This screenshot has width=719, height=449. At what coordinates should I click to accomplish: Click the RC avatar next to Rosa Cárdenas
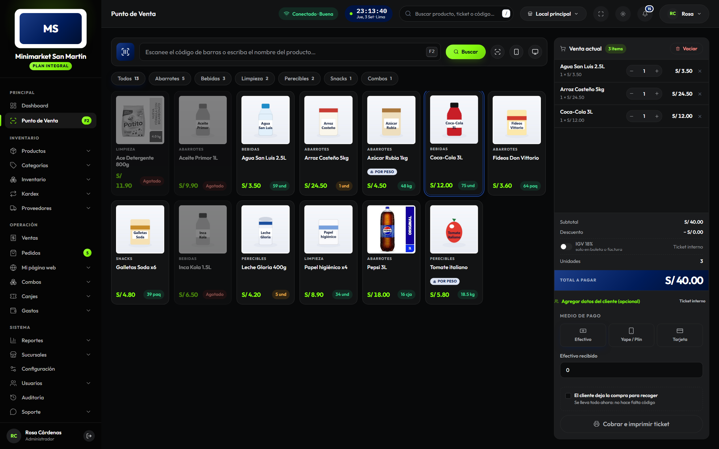(x=14, y=436)
